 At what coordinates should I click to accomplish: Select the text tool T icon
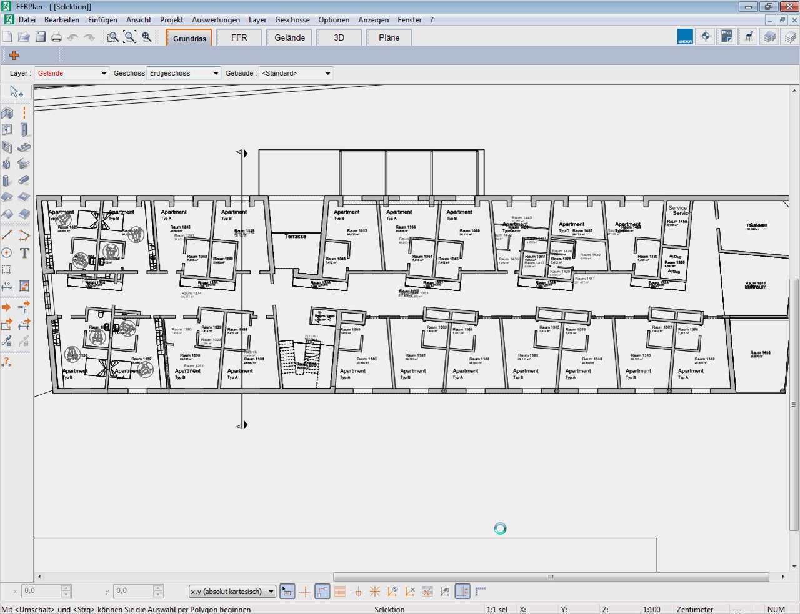point(24,253)
